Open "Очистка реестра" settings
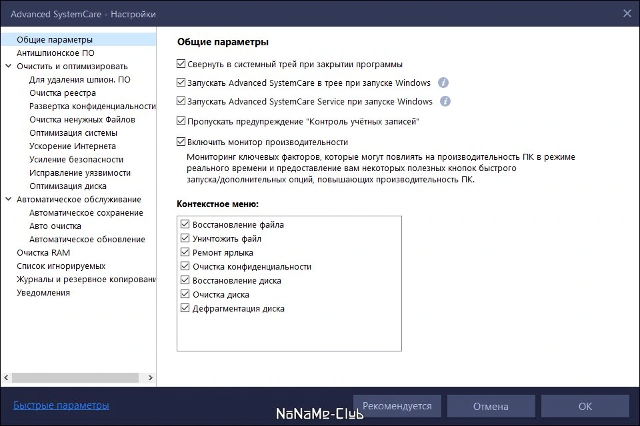This screenshot has width=640, height=426. pyautogui.click(x=63, y=93)
